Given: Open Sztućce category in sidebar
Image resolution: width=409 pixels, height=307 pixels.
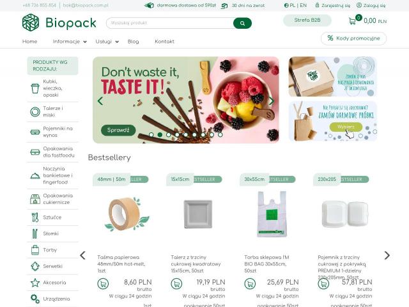Looking at the screenshot, I should click(52, 217).
